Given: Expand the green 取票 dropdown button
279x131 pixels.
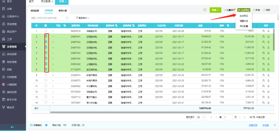Looking at the screenshot, I should (215, 10).
